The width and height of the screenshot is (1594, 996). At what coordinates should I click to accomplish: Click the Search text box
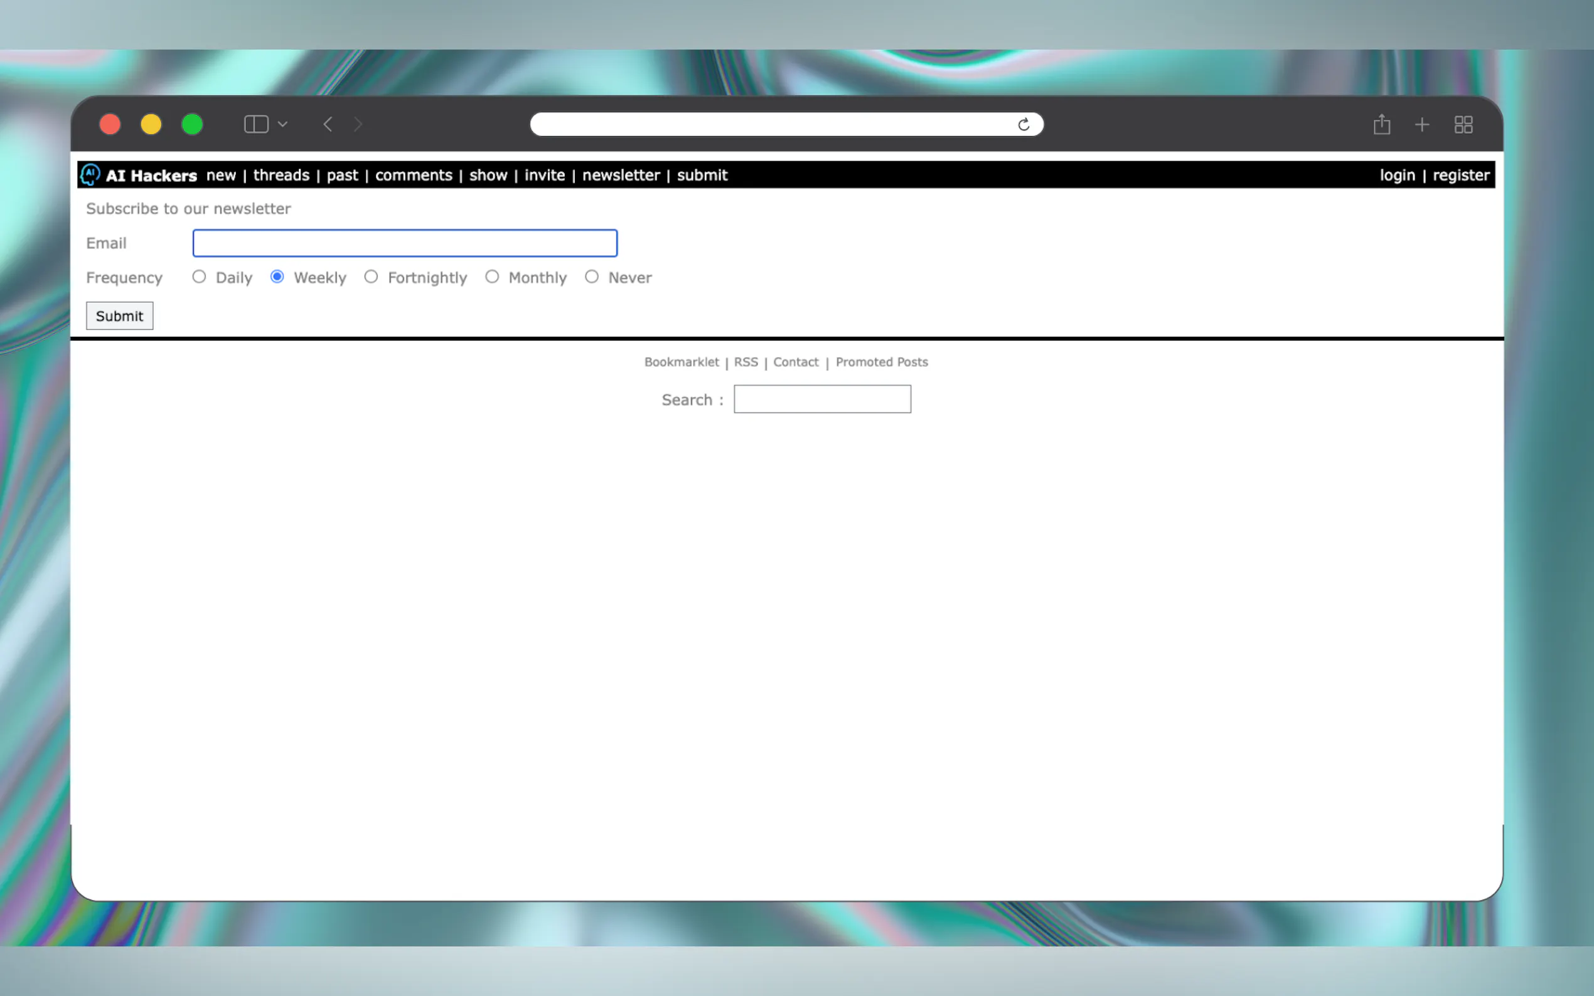click(821, 399)
